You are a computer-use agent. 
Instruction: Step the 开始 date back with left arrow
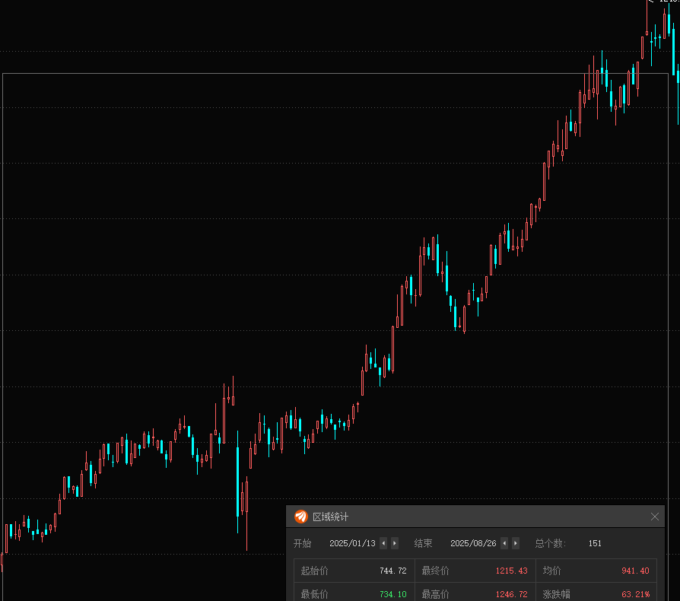[383, 543]
